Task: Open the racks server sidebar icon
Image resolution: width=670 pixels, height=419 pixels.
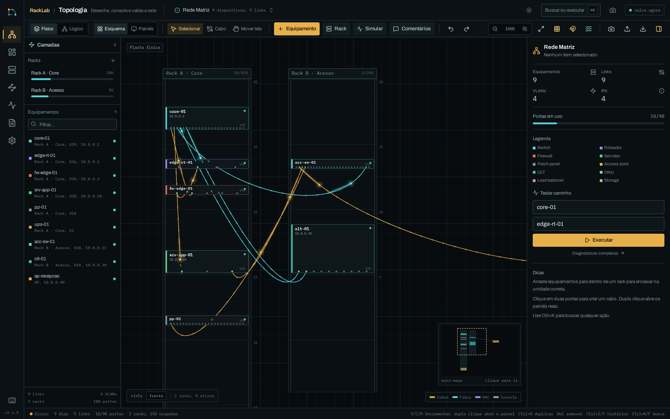Action: (x=12, y=70)
